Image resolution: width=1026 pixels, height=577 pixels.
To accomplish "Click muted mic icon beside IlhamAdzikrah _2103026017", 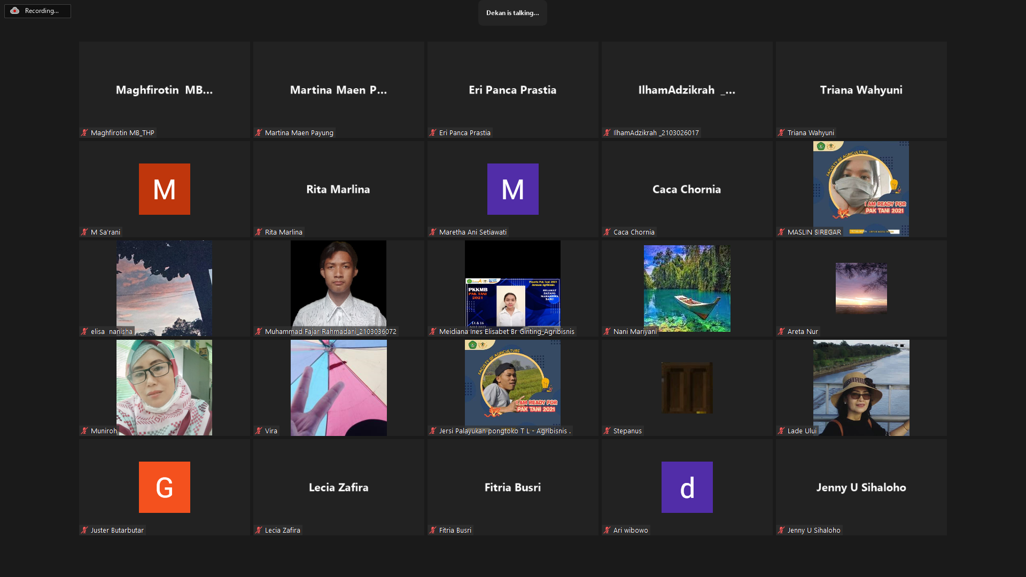I will (x=607, y=132).
